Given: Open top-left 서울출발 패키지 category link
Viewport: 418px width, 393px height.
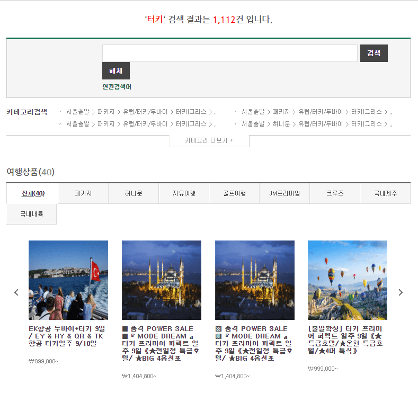Looking at the screenshot, I should pos(141,112).
